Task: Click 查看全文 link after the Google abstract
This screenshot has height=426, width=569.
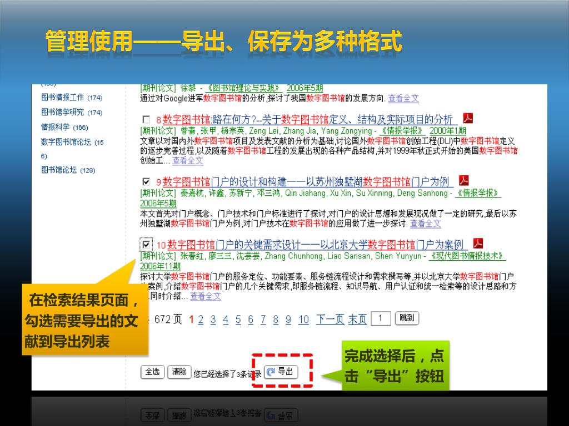Action: [403, 98]
